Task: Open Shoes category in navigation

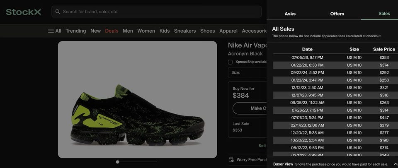Action: point(207,31)
